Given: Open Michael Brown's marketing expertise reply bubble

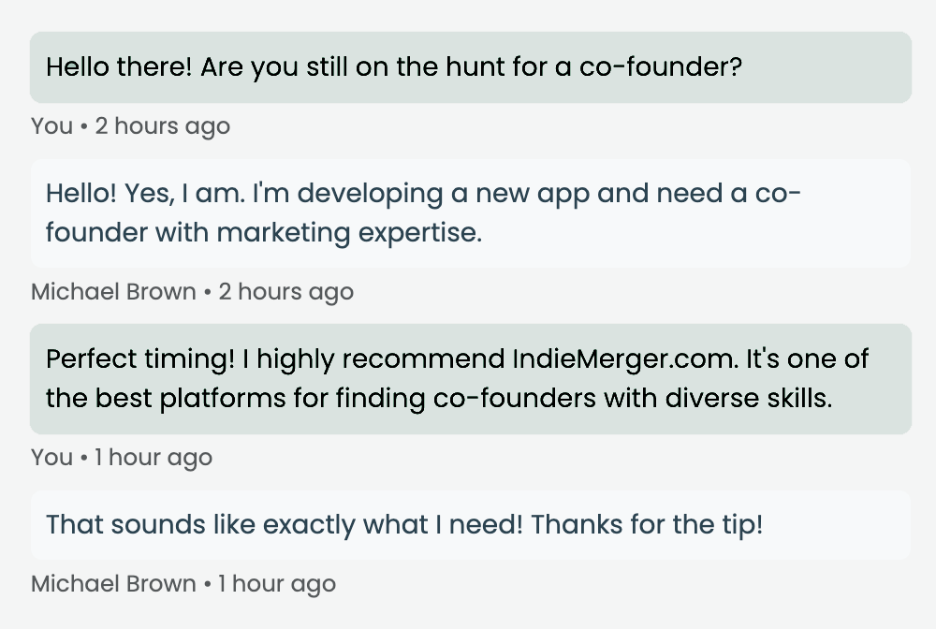Looking at the screenshot, I should point(471,213).
